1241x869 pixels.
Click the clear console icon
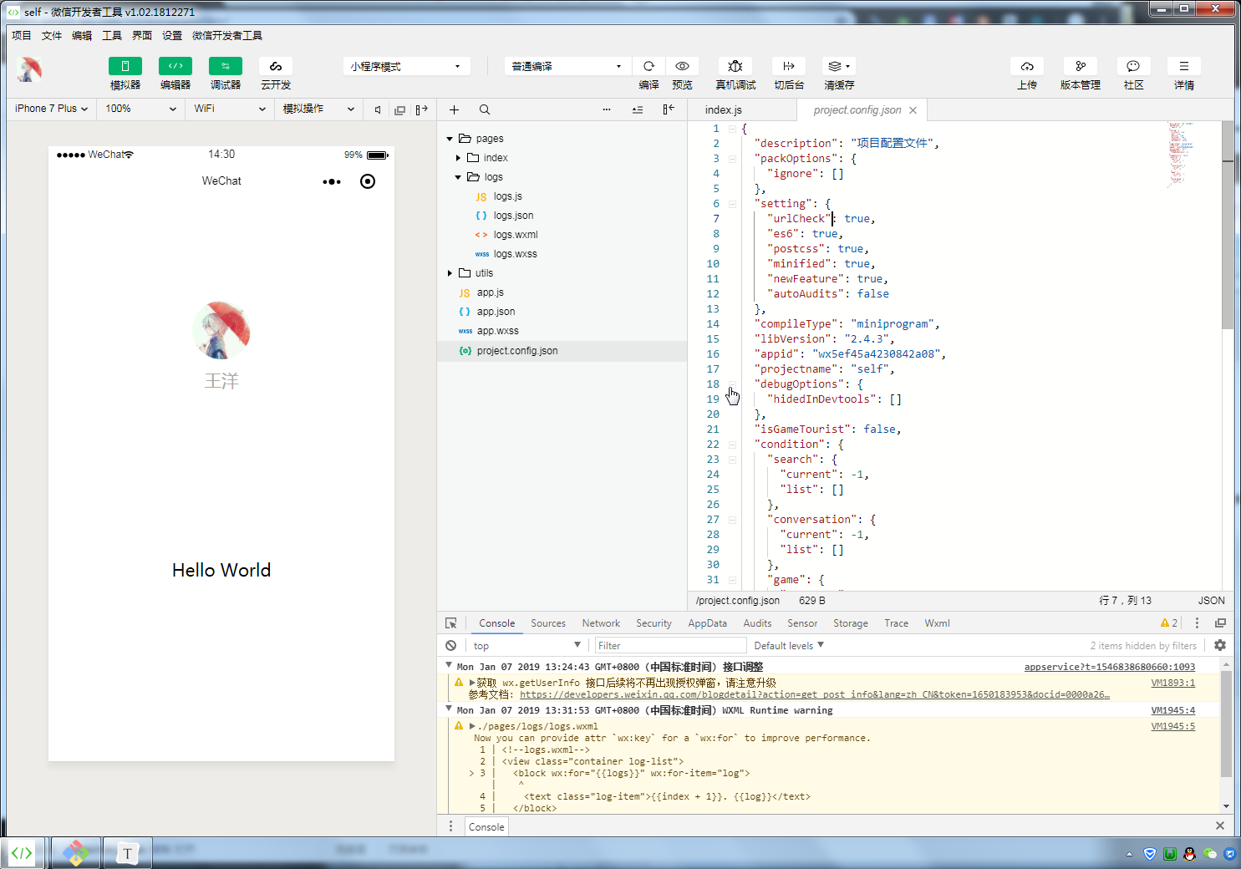451,646
